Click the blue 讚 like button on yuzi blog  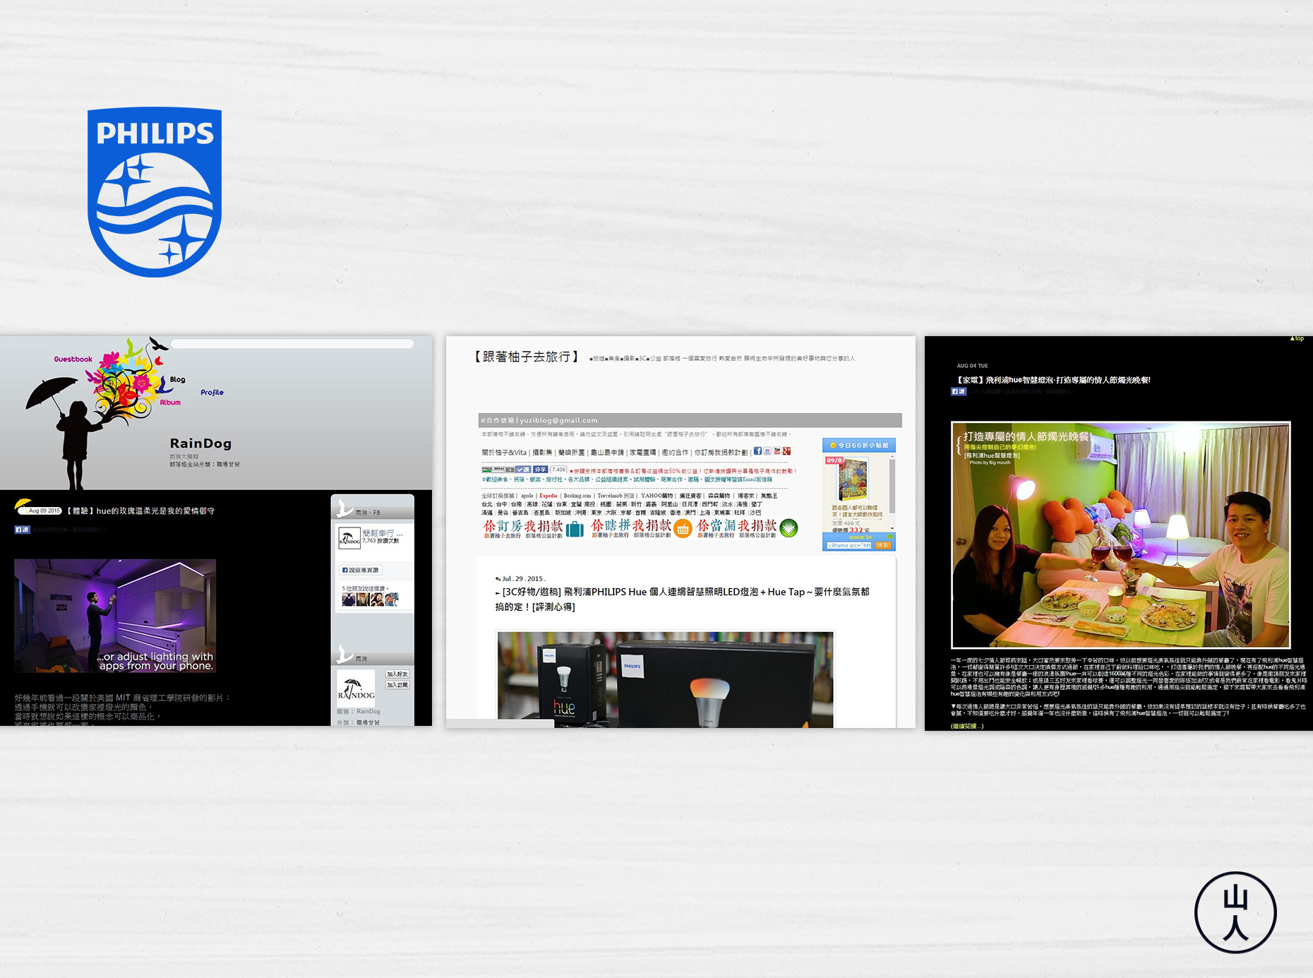523,470
